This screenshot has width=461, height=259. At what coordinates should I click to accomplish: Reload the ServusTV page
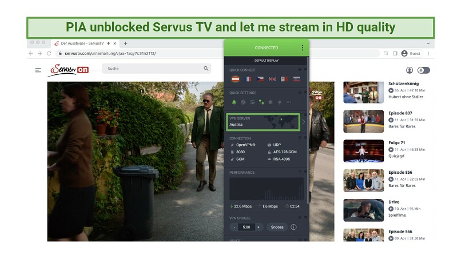pyautogui.click(x=49, y=53)
